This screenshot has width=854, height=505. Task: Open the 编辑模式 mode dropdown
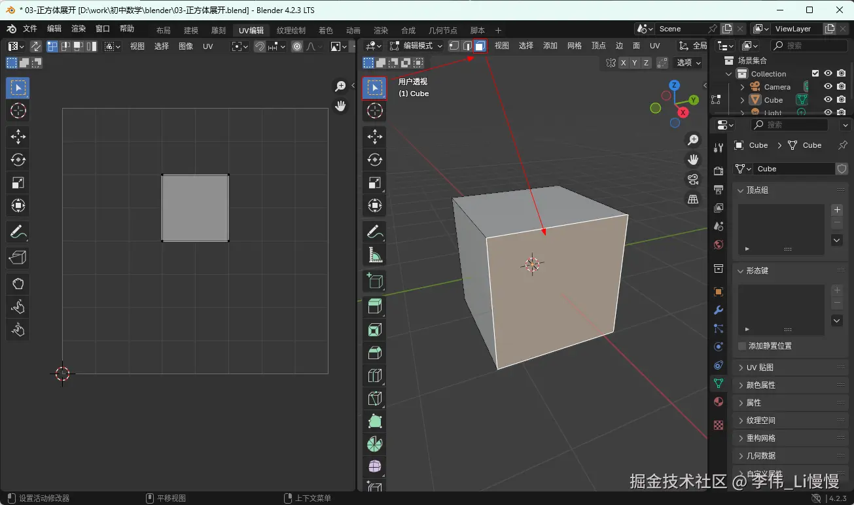coord(416,46)
